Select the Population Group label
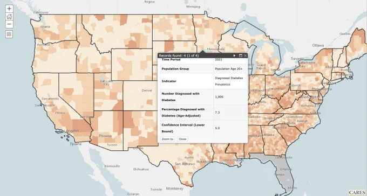This screenshot has width=367, height=196. click(175, 69)
